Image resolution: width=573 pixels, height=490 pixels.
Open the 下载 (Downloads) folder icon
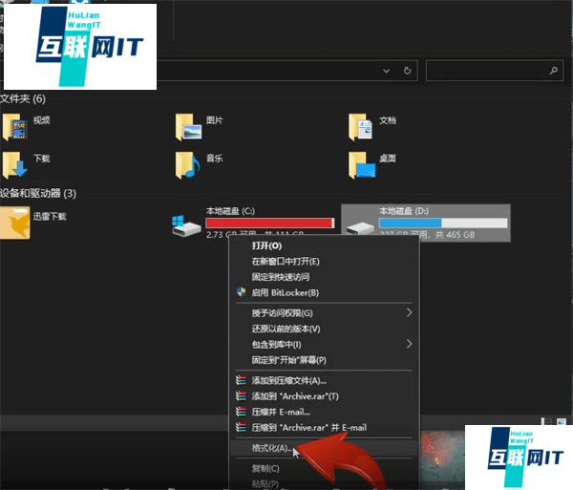coord(14,163)
